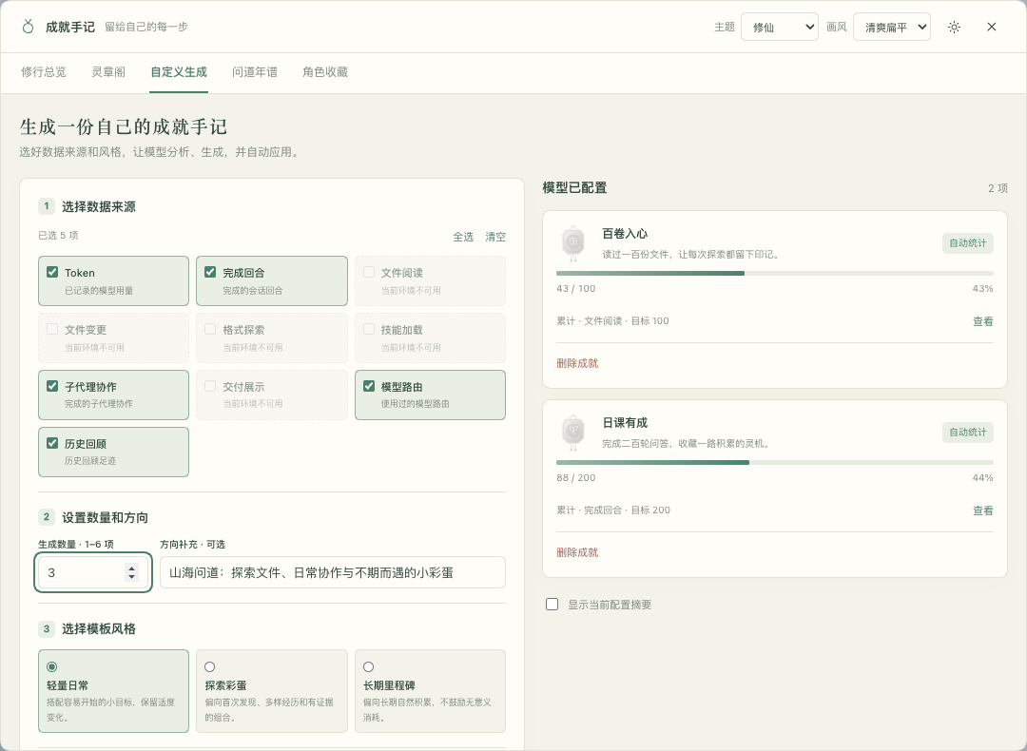The height and width of the screenshot is (751, 1027).
Task: Click the 43 / 100 progress count
Action: 575,288
